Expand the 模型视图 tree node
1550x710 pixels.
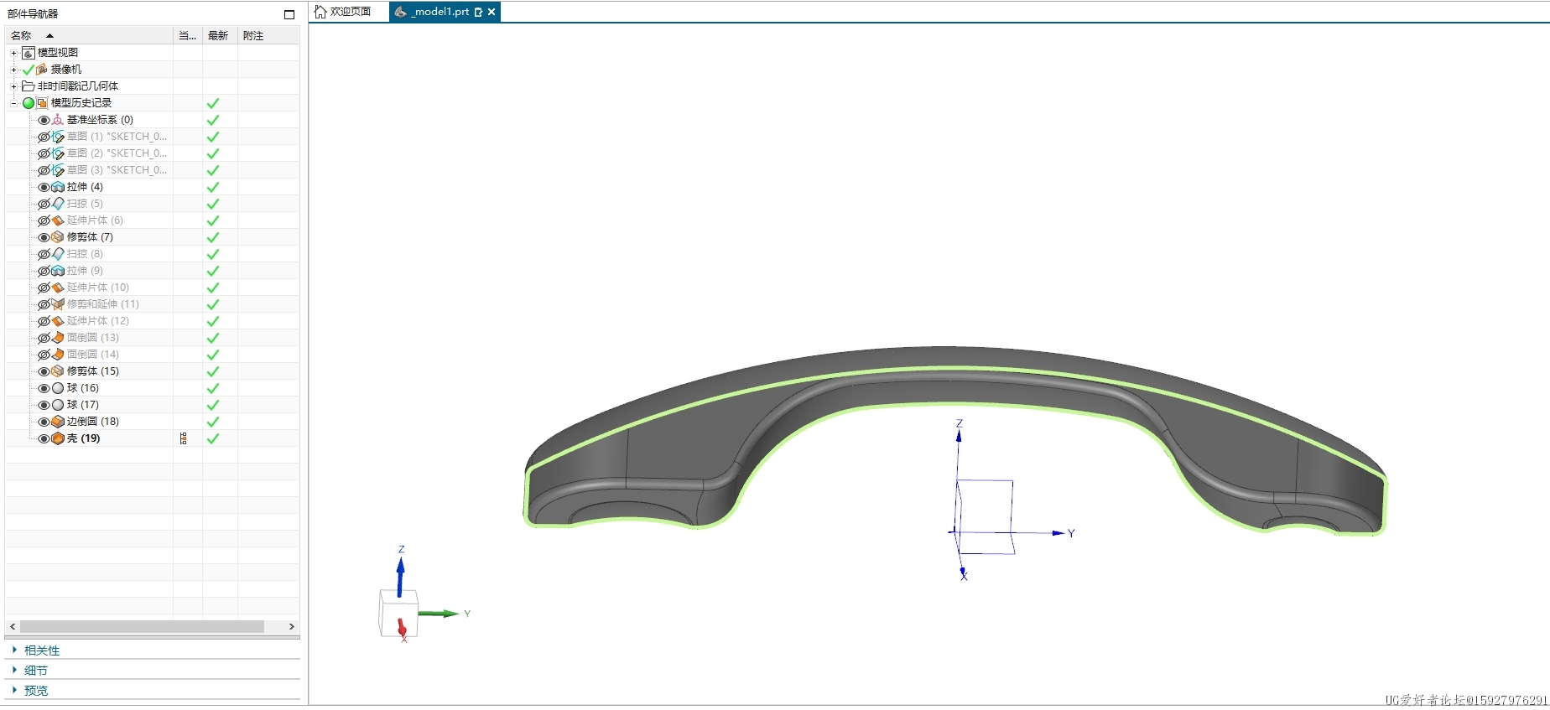[x=13, y=53]
